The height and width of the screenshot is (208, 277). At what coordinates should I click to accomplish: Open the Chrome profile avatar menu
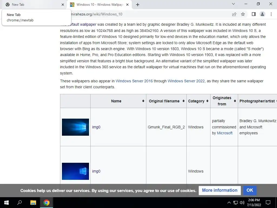pos(262,14)
